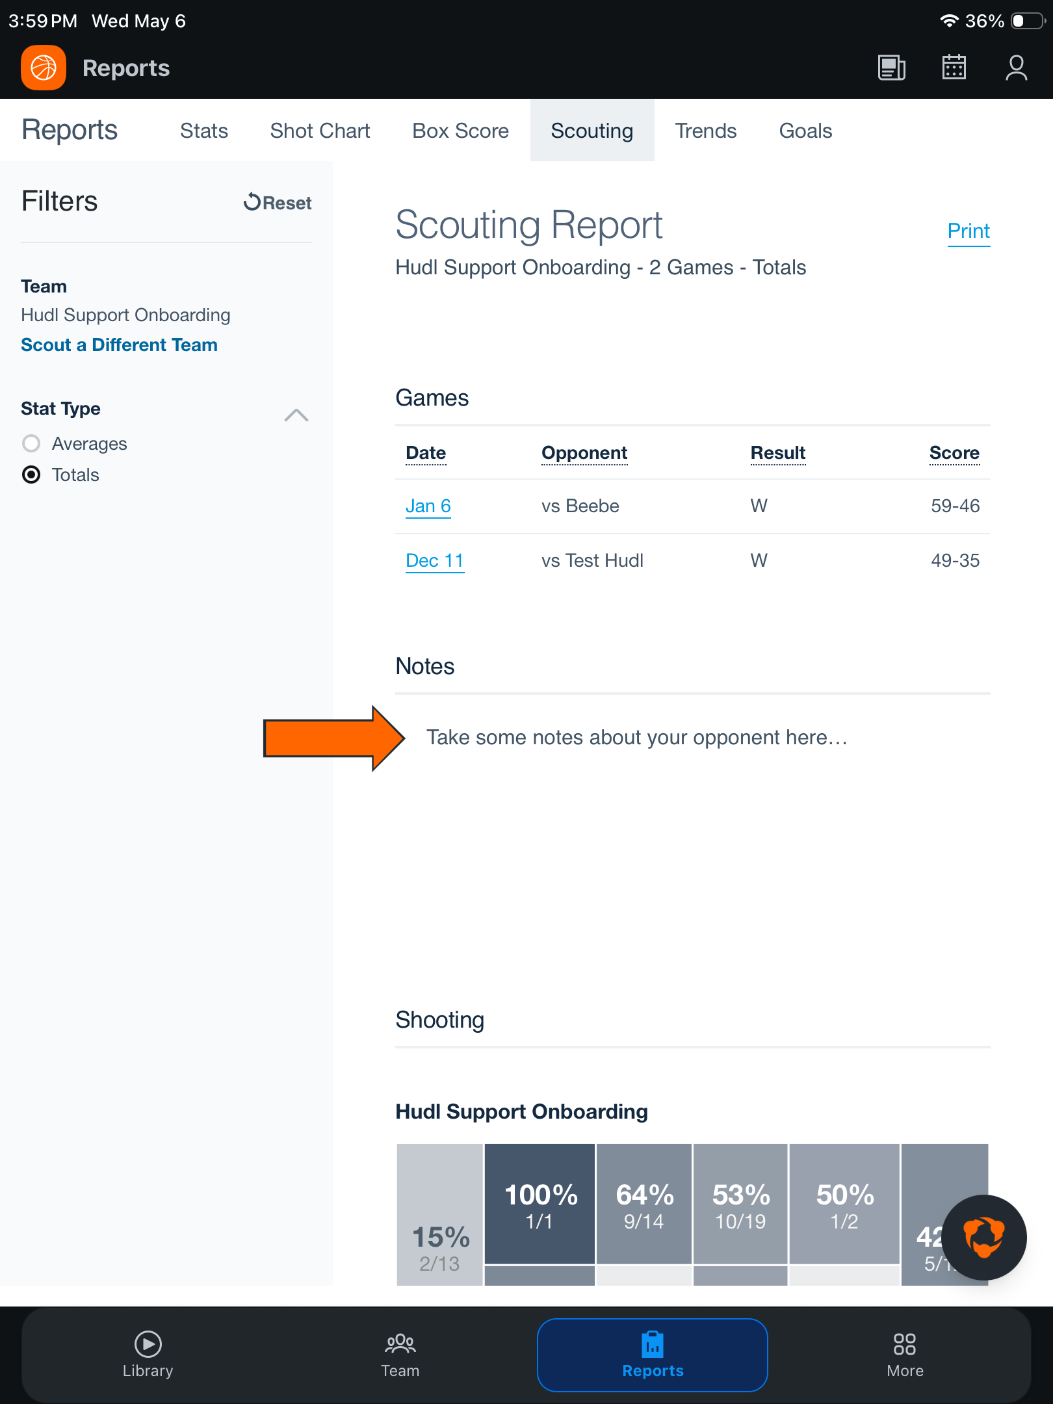Image resolution: width=1053 pixels, height=1404 pixels.
Task: Open the floating Hudl support chat button
Action: 984,1238
